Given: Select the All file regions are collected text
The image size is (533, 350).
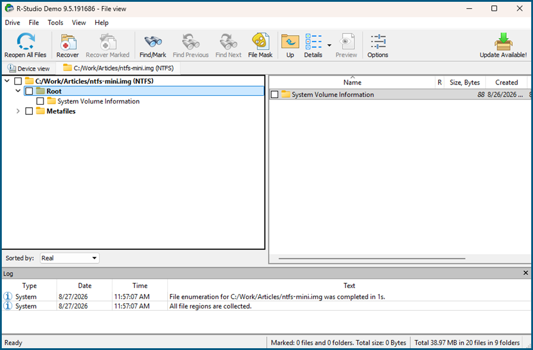Looking at the screenshot, I should pyautogui.click(x=210, y=306).
